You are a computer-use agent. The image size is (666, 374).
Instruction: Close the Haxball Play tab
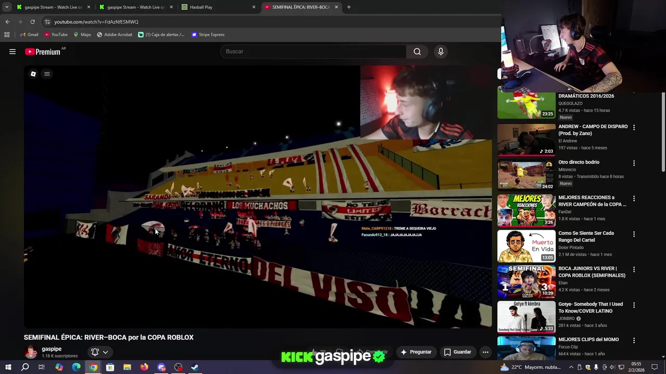(x=254, y=7)
